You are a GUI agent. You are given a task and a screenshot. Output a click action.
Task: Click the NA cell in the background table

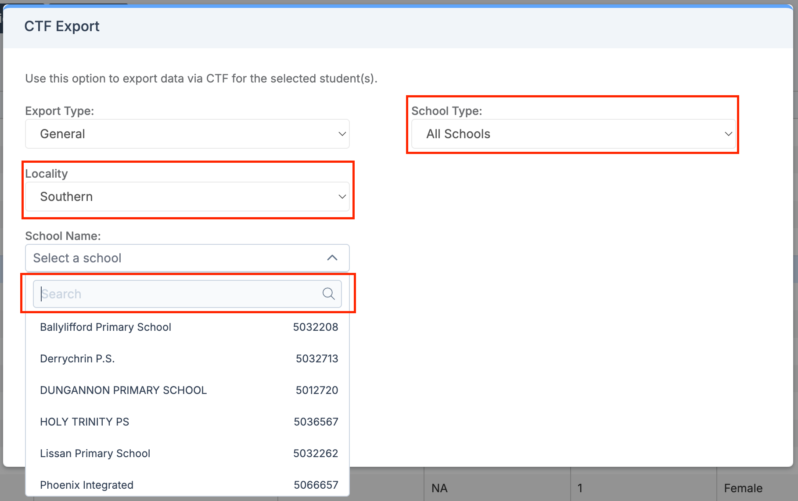coord(439,487)
